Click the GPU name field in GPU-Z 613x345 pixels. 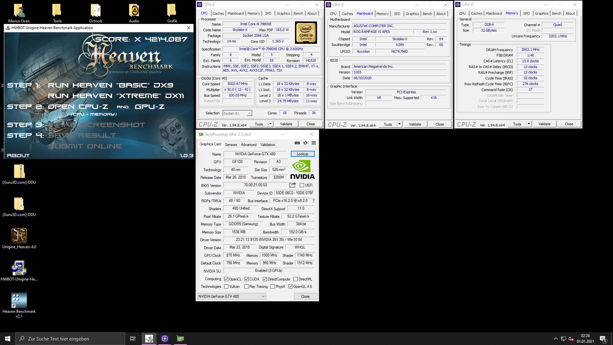click(255, 154)
